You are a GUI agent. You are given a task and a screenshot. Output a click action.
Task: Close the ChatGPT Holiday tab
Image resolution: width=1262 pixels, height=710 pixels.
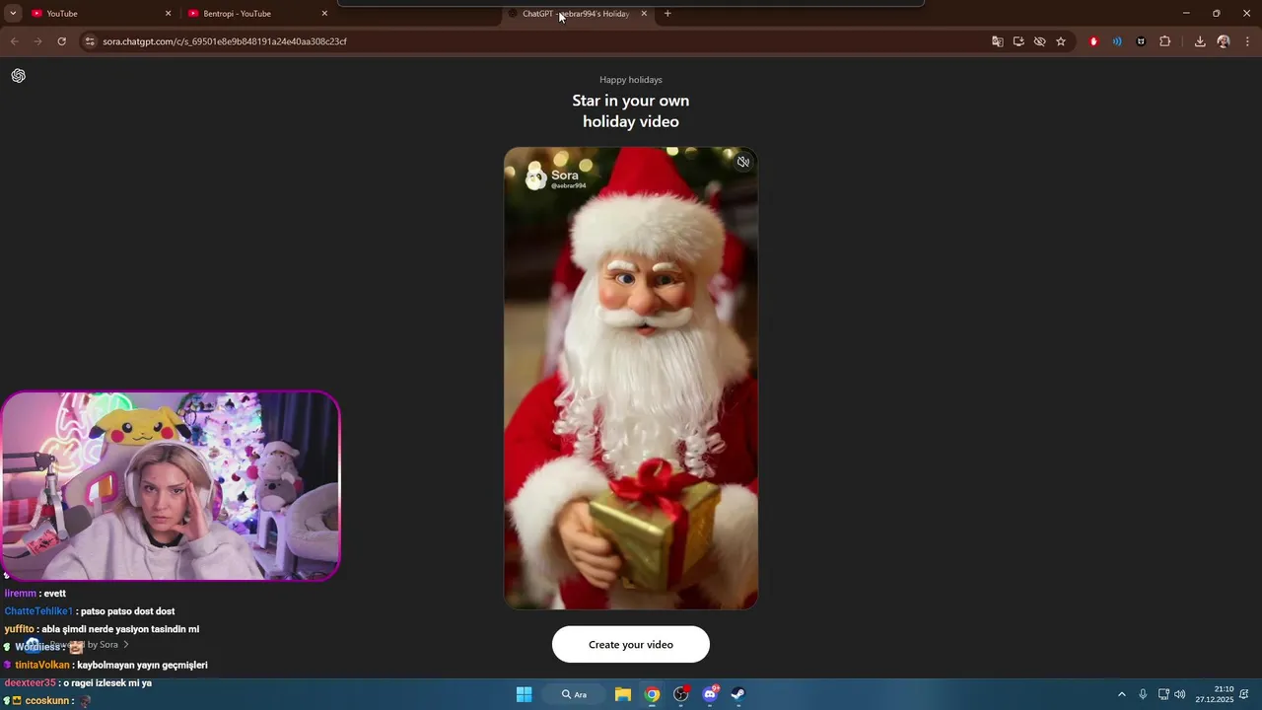644,14
